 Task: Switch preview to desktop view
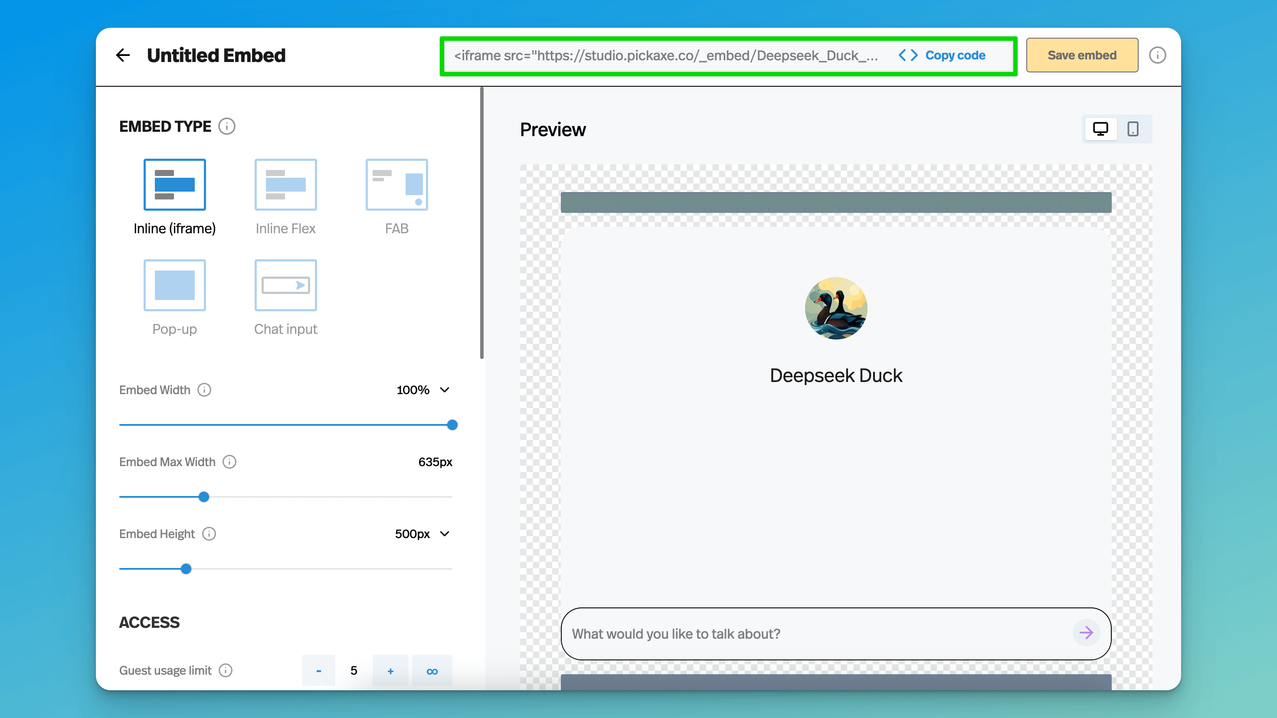coord(1100,129)
